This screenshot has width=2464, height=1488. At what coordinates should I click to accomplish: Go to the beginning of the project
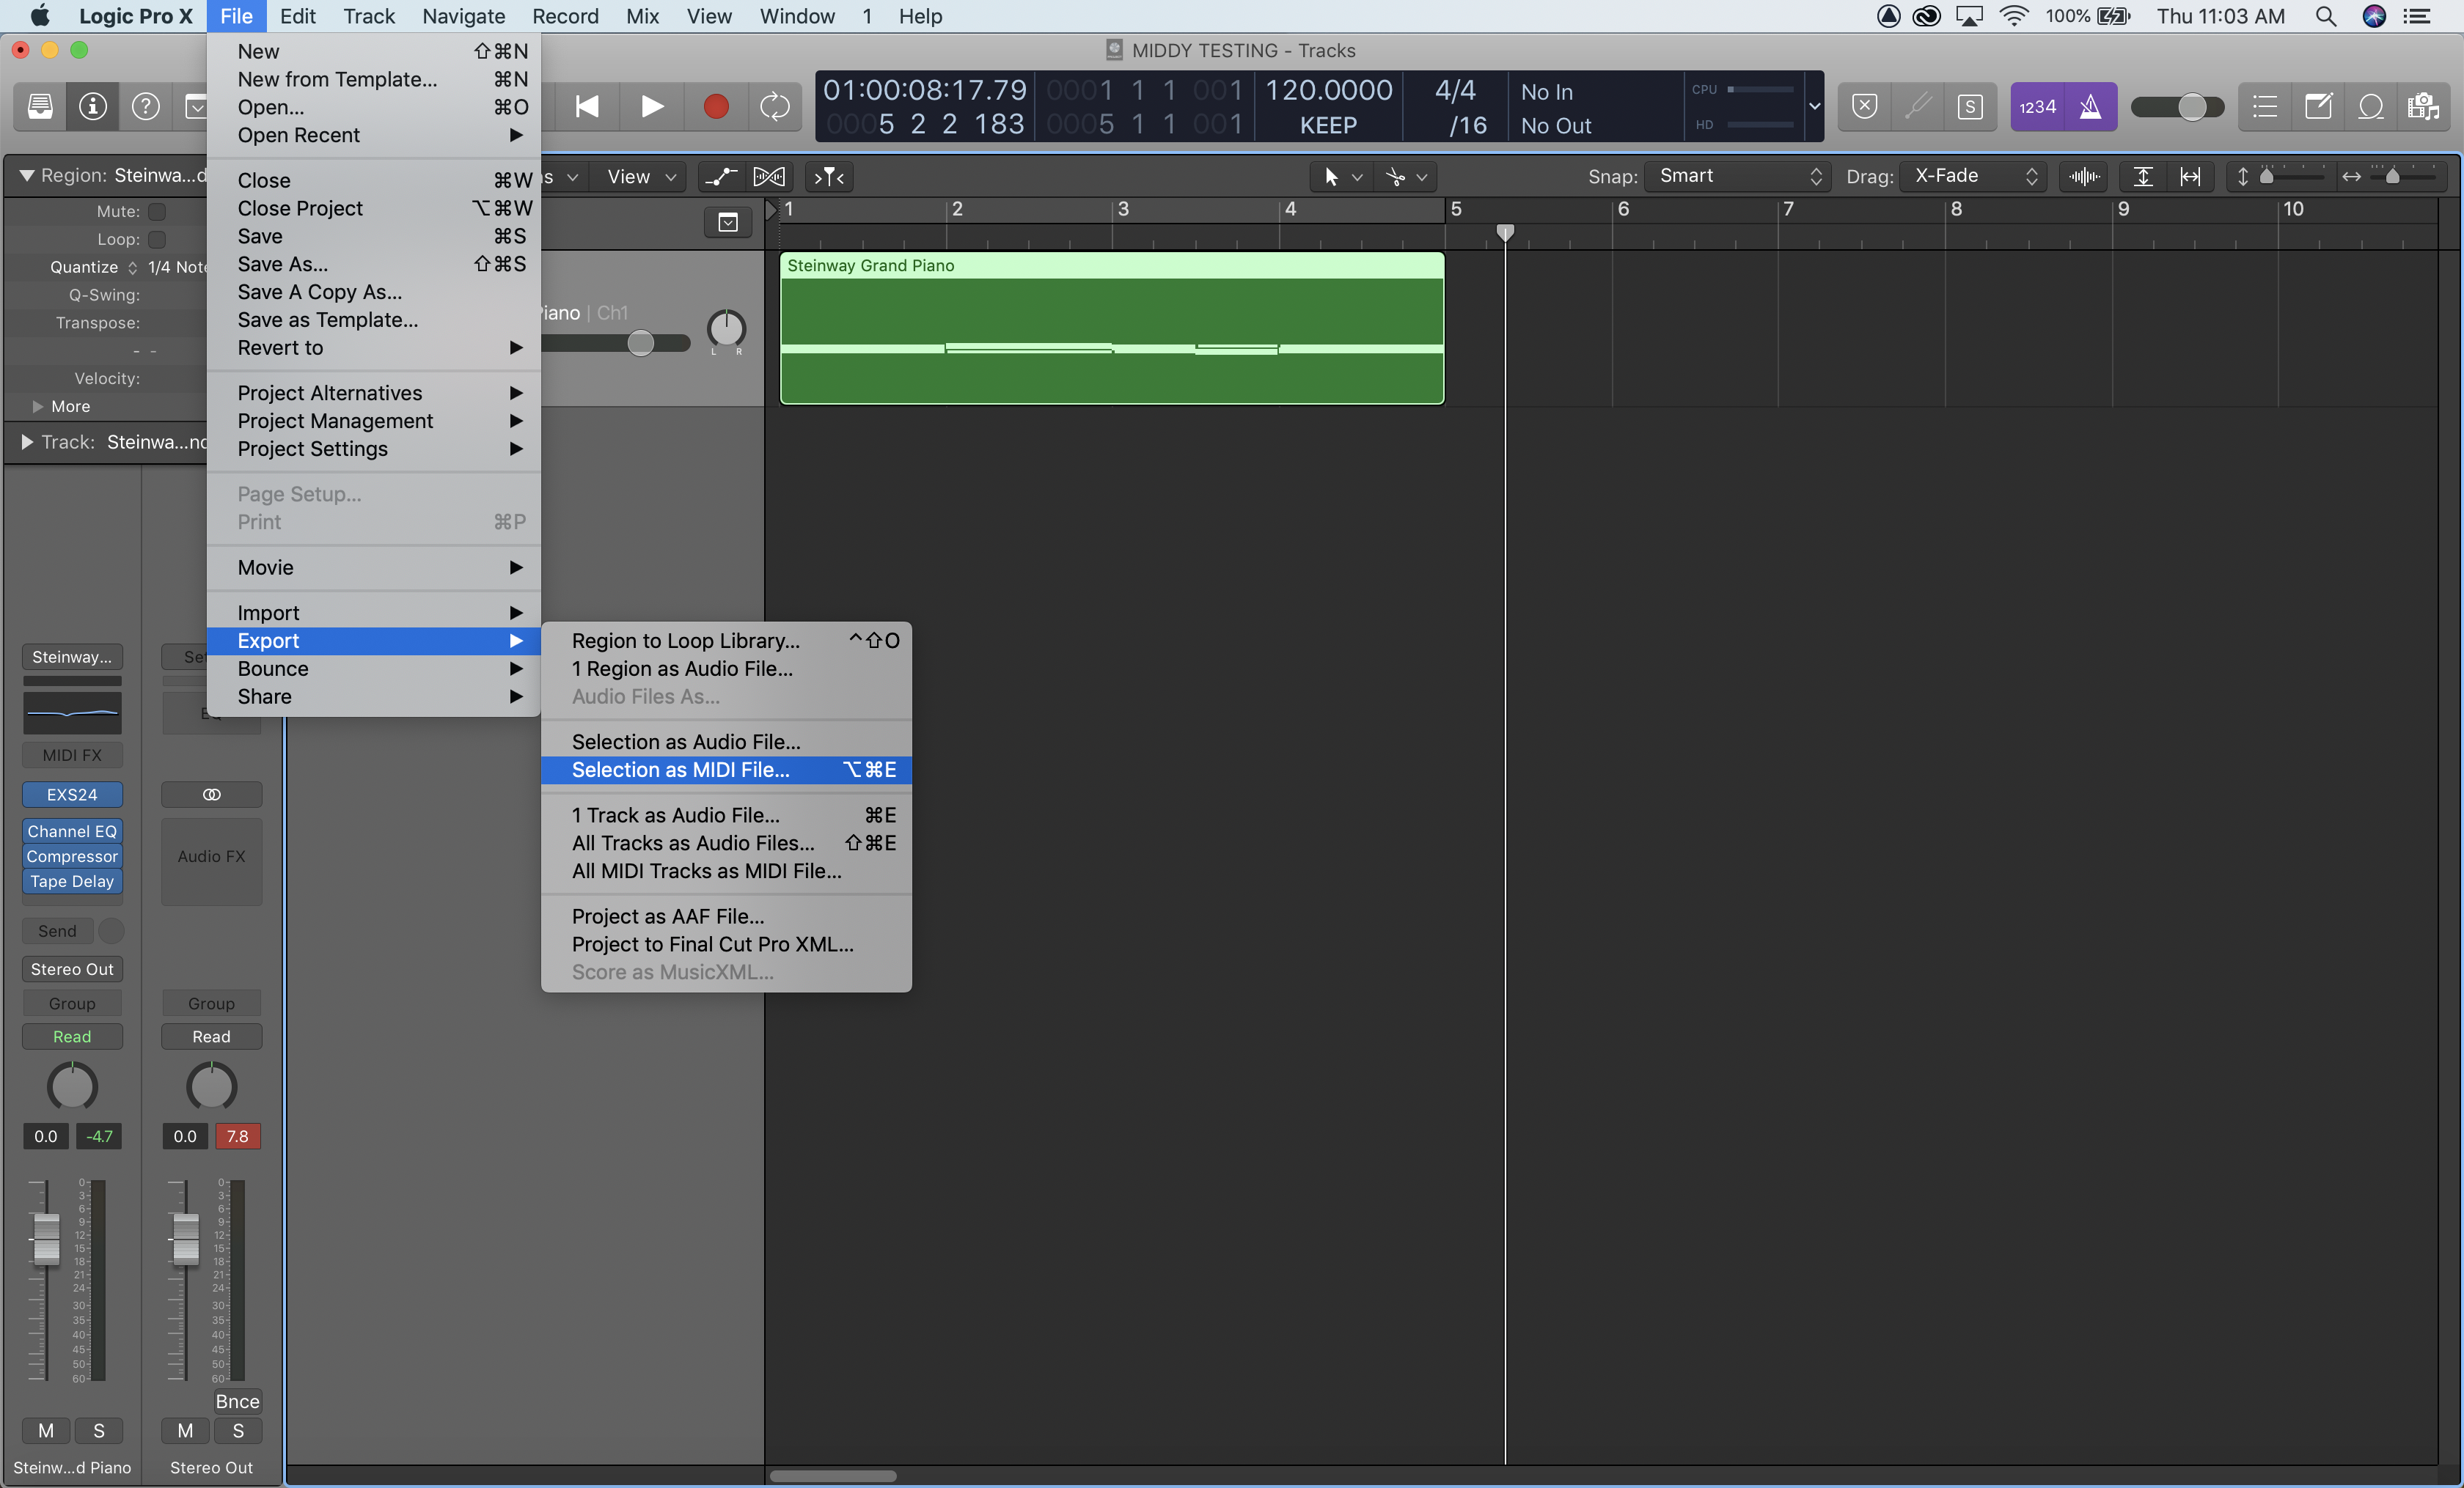pos(587,106)
